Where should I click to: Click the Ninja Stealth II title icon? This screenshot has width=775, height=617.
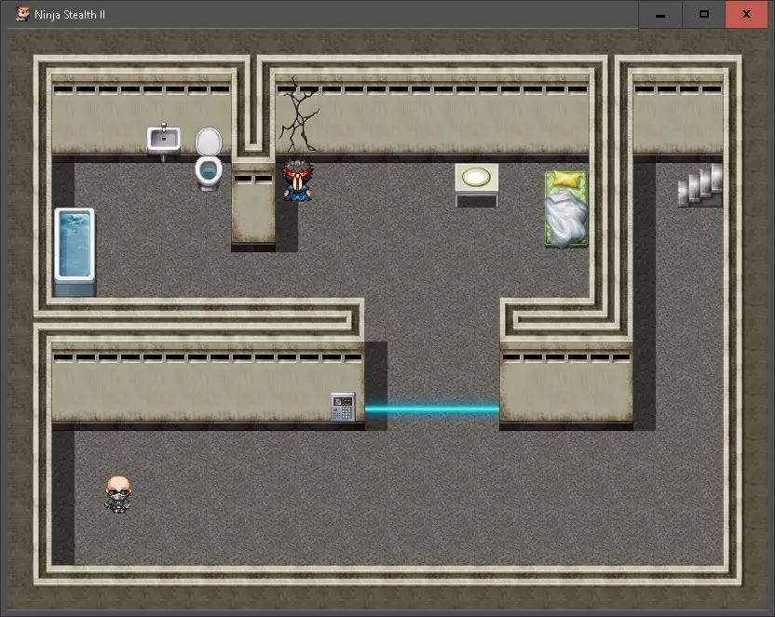point(21,14)
